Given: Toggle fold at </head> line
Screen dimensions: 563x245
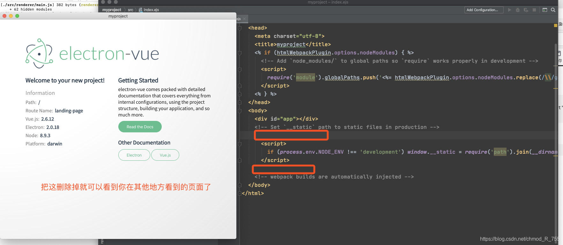Looking at the screenshot, I should (x=240, y=102).
